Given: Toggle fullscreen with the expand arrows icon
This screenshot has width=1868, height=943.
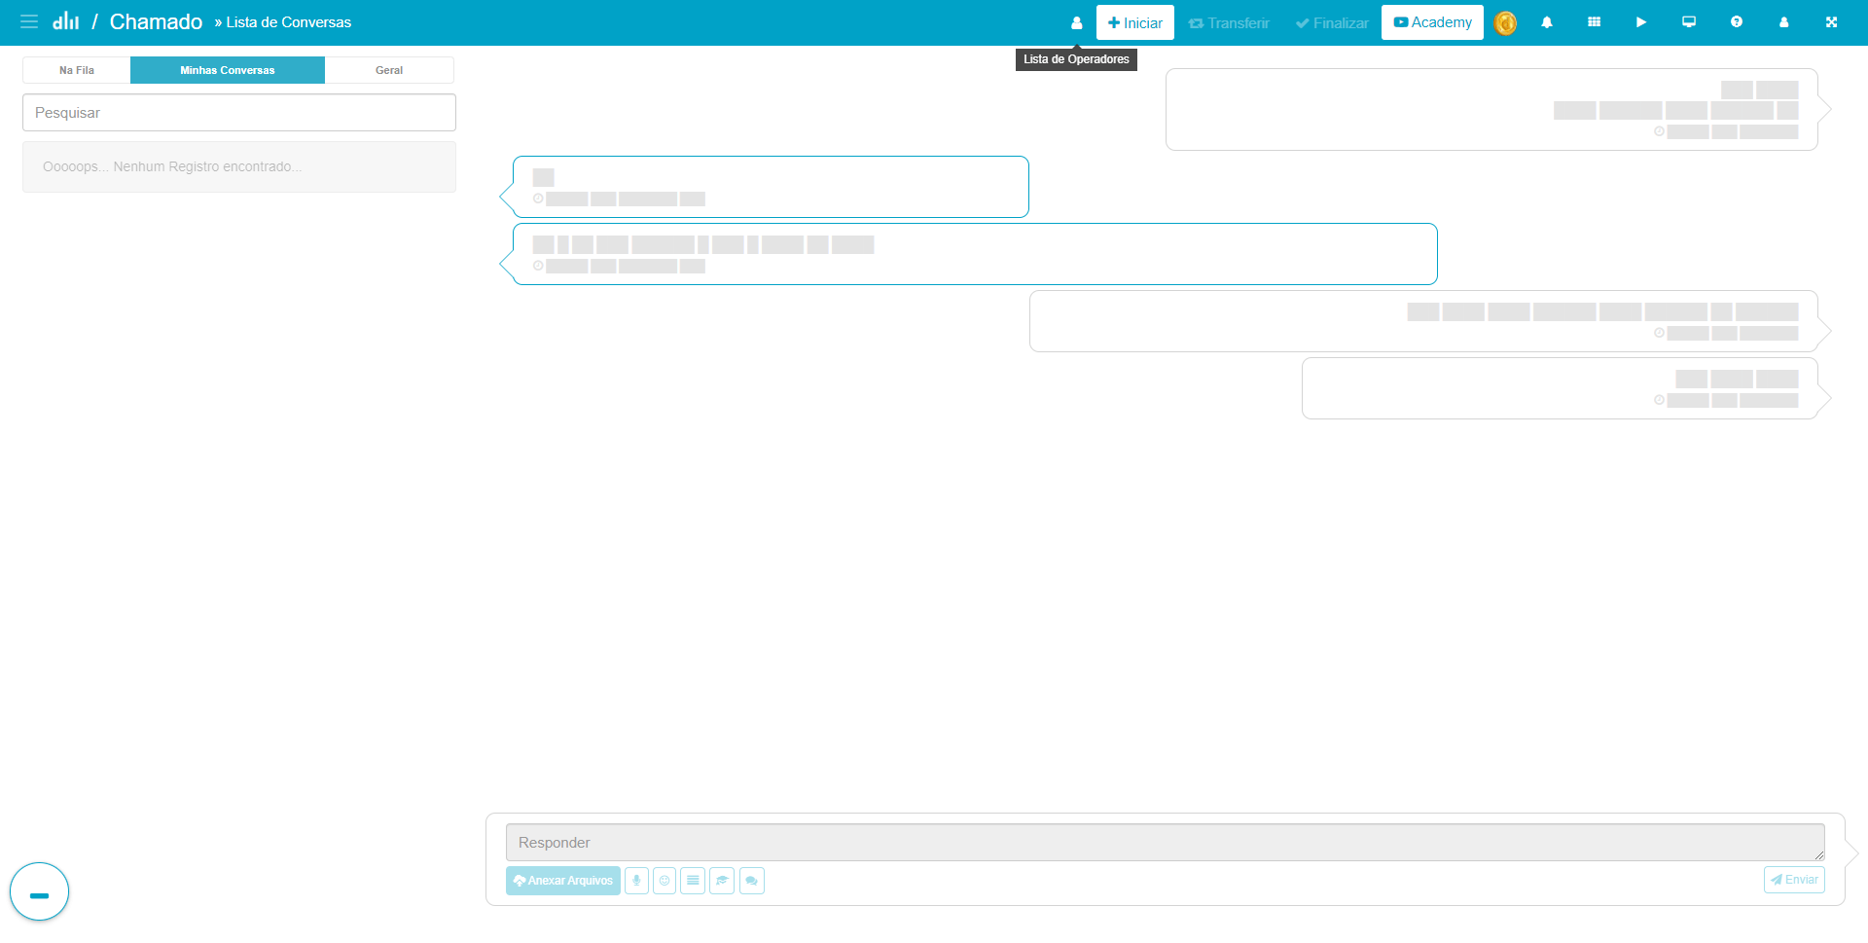Looking at the screenshot, I should pos(1831,22).
